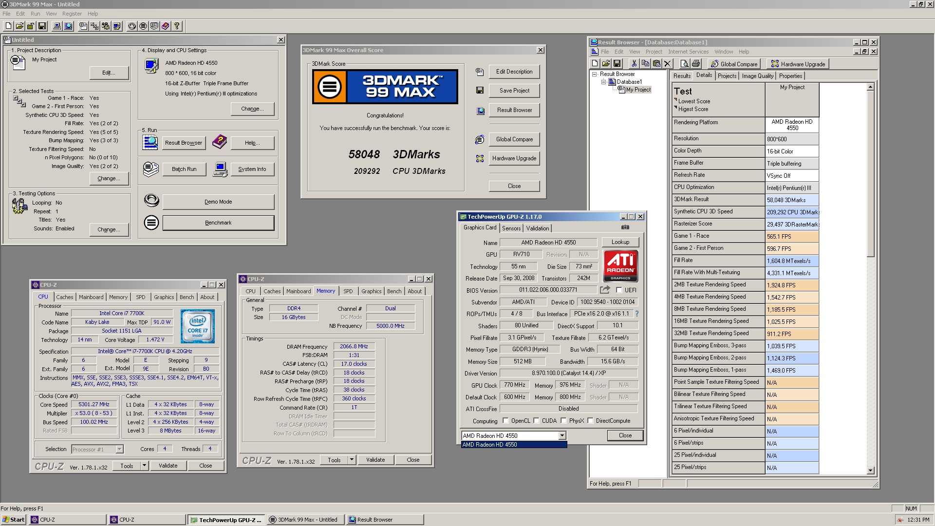This screenshot has width=935, height=526.
Task: Click the Delete X icon in Result Browser toolbar
Action: pos(668,64)
